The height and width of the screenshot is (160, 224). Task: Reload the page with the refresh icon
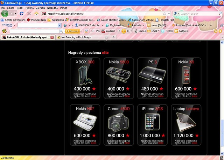(22, 14)
